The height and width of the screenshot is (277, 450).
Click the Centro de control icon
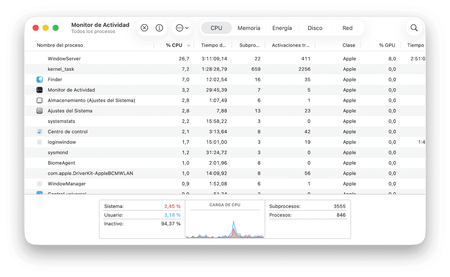[x=40, y=132]
